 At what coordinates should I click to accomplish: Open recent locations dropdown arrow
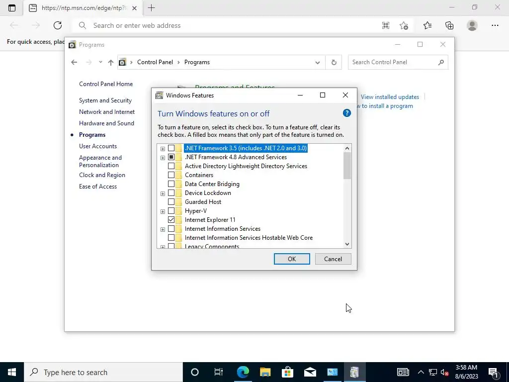(100, 62)
